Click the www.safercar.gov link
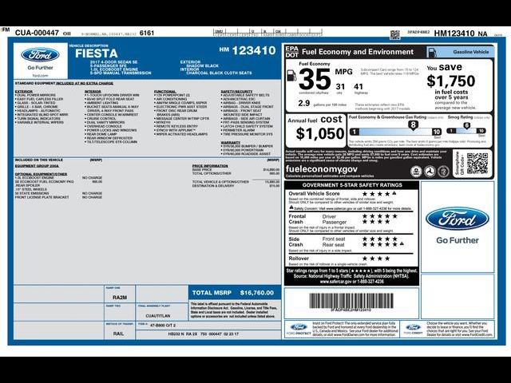The width and height of the screenshot is (511, 383). coord(350,281)
